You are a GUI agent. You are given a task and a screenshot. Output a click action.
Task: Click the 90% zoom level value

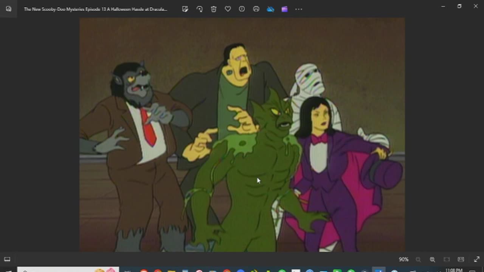pyautogui.click(x=403, y=260)
